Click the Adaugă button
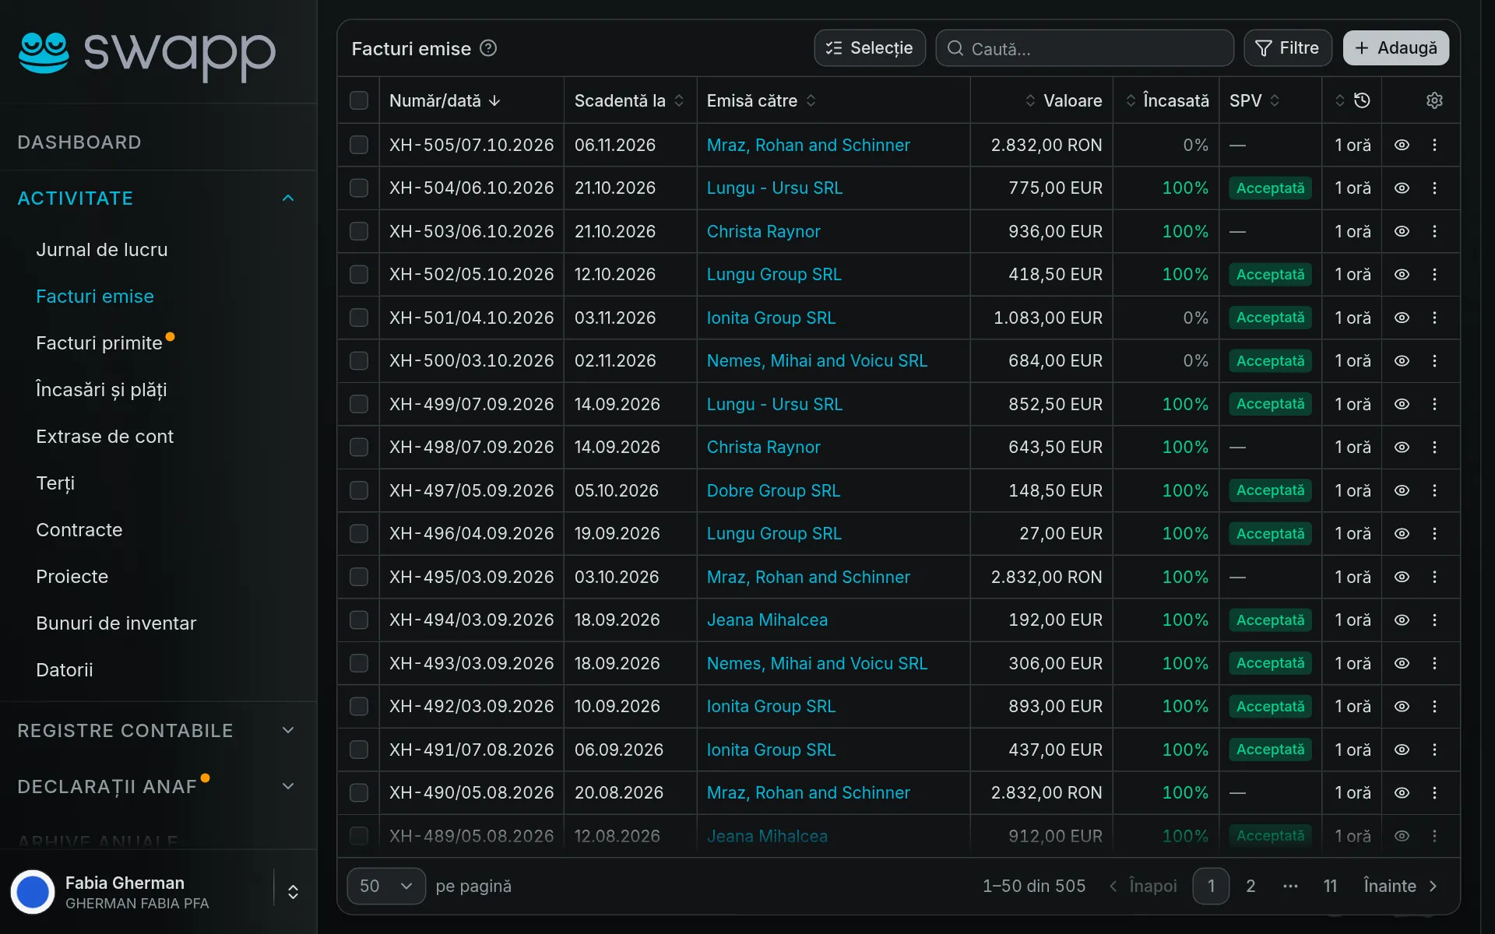 point(1396,48)
